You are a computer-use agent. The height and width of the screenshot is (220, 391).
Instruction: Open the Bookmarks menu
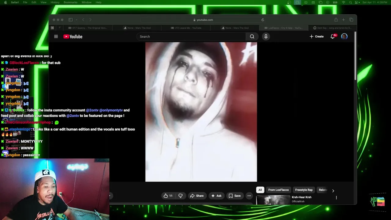pyautogui.click(x=71, y=2)
